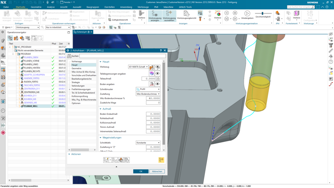Collapse the Aktionen section
This screenshot has width=334, height=188.
coord(69,154)
